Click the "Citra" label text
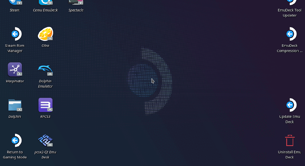Screen dimensions: 305x166 click(45, 46)
